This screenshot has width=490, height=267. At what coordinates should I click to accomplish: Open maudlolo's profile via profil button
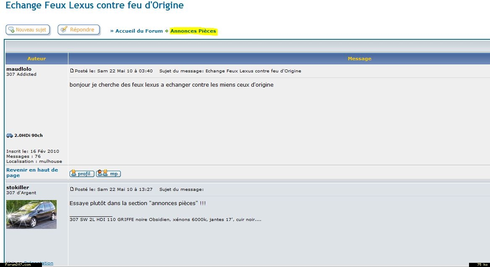coord(82,174)
